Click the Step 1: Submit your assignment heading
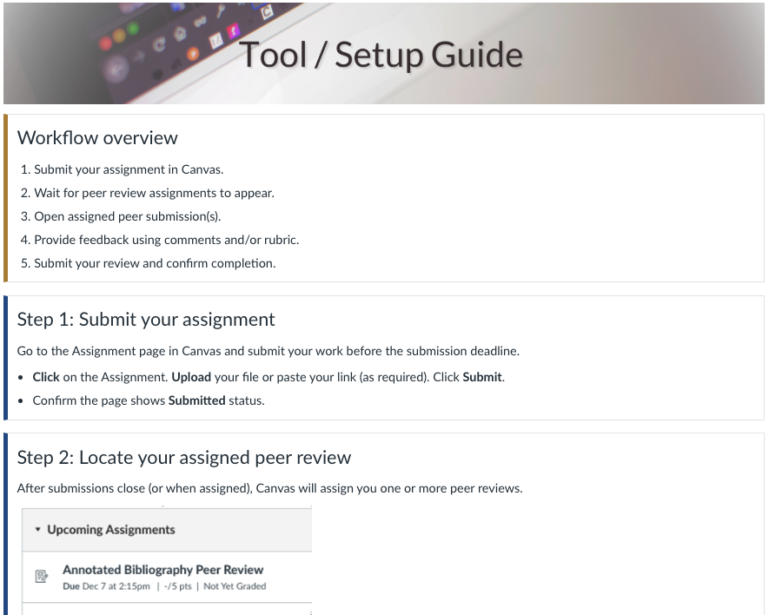Viewport: 769px width, 615px height. click(x=146, y=319)
